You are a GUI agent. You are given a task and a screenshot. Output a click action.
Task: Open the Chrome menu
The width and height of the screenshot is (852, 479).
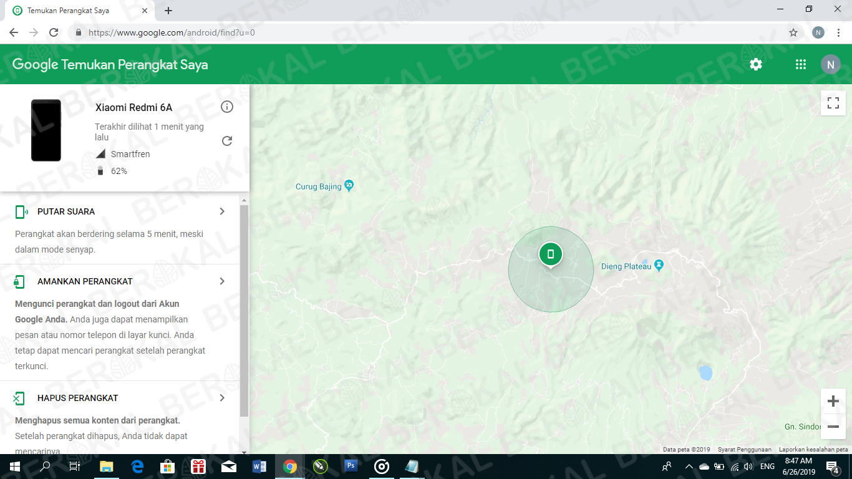(838, 31)
